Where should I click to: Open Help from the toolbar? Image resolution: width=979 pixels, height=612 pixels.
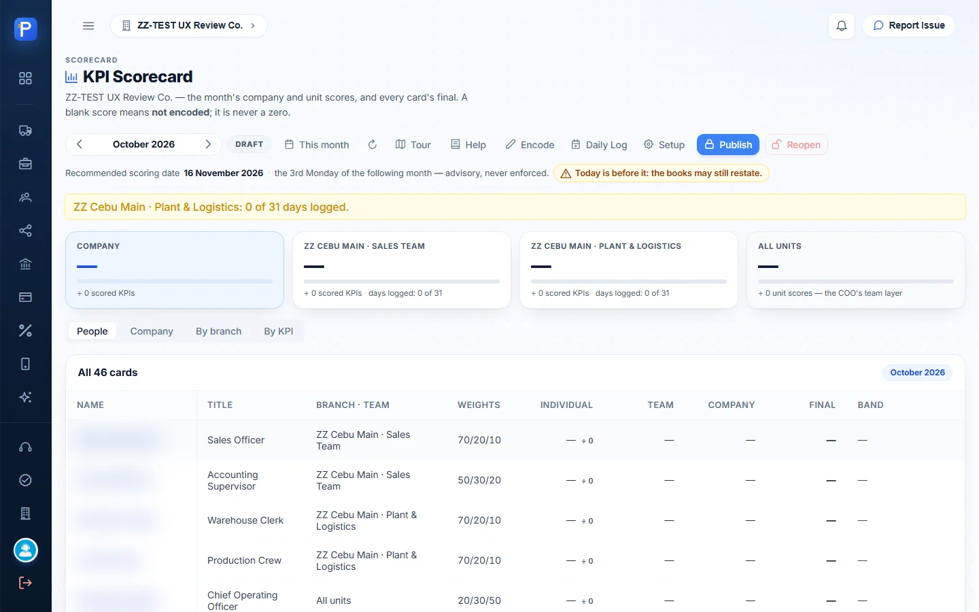468,145
